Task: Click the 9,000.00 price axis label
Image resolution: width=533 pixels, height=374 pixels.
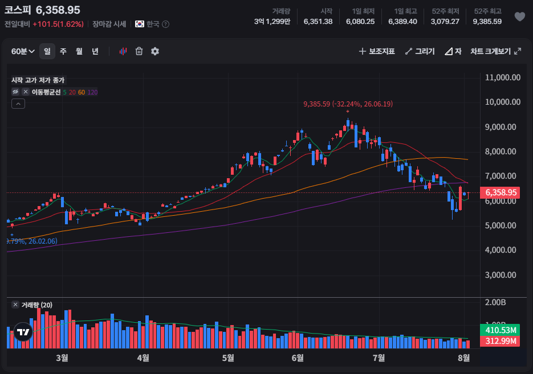Action: (501, 127)
